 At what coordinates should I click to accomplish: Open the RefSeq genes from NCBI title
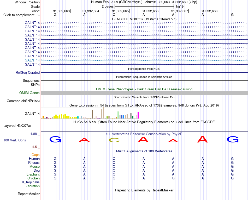pos(144,69)
